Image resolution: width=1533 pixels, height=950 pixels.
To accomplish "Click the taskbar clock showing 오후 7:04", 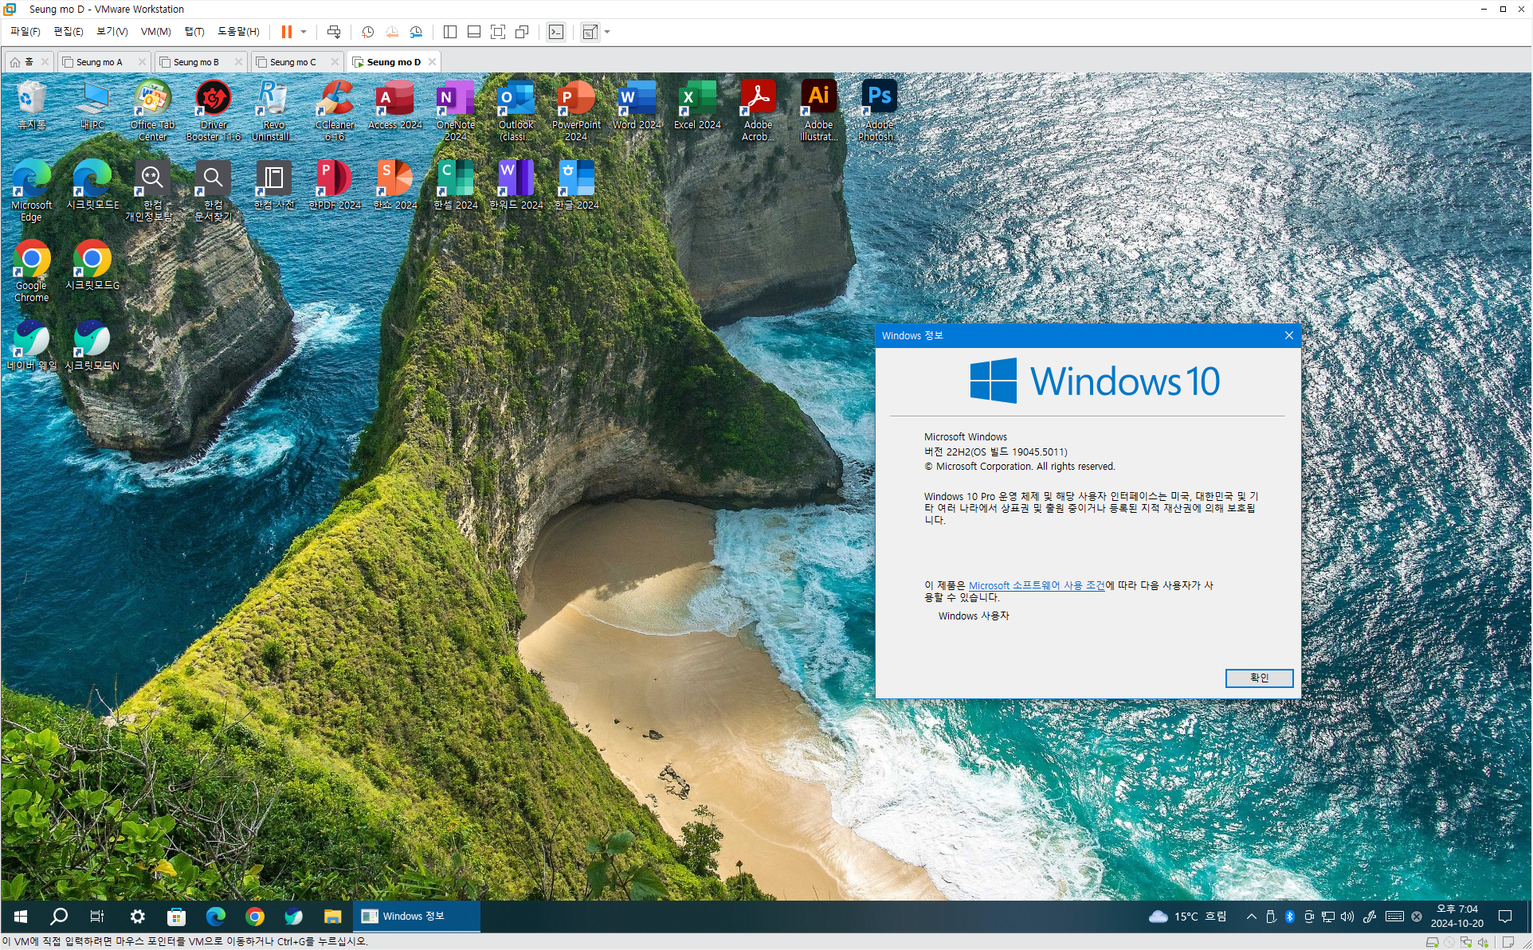I will [1457, 917].
